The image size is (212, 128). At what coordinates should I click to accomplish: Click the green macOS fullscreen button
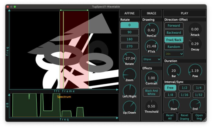point(15,7)
